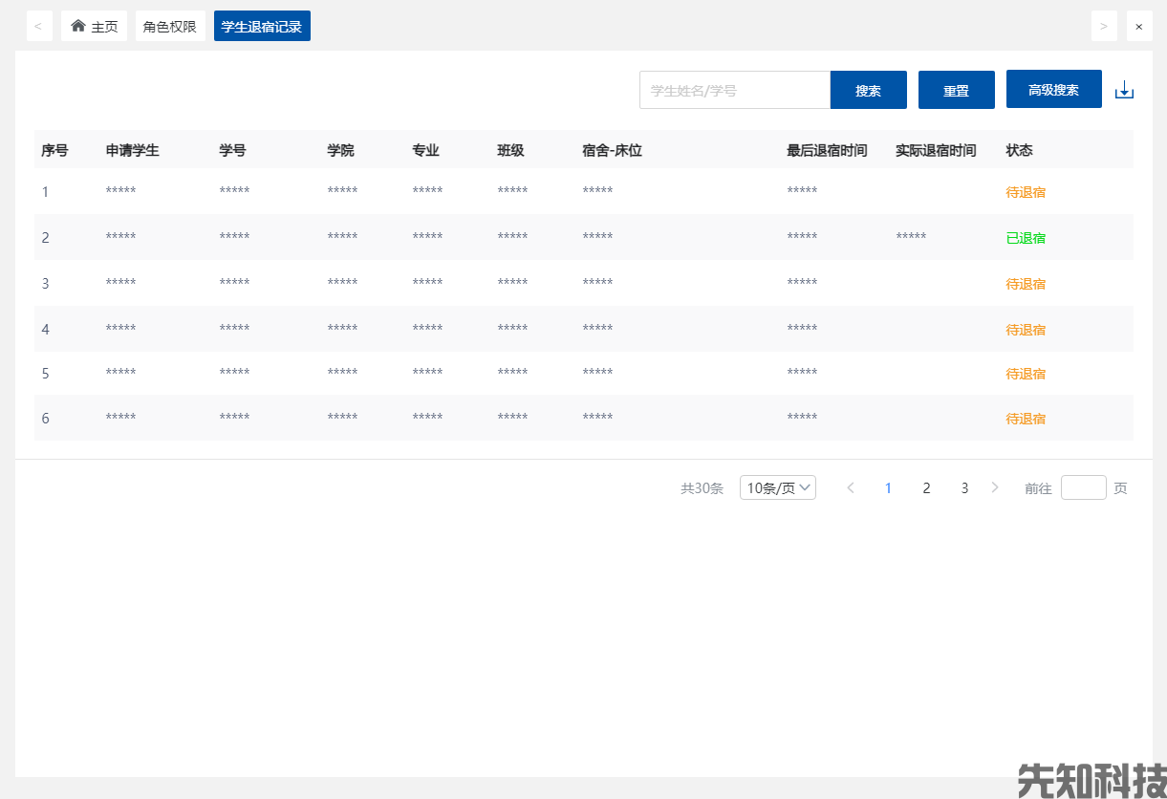Click the 共30条 total count text

pyautogui.click(x=702, y=488)
